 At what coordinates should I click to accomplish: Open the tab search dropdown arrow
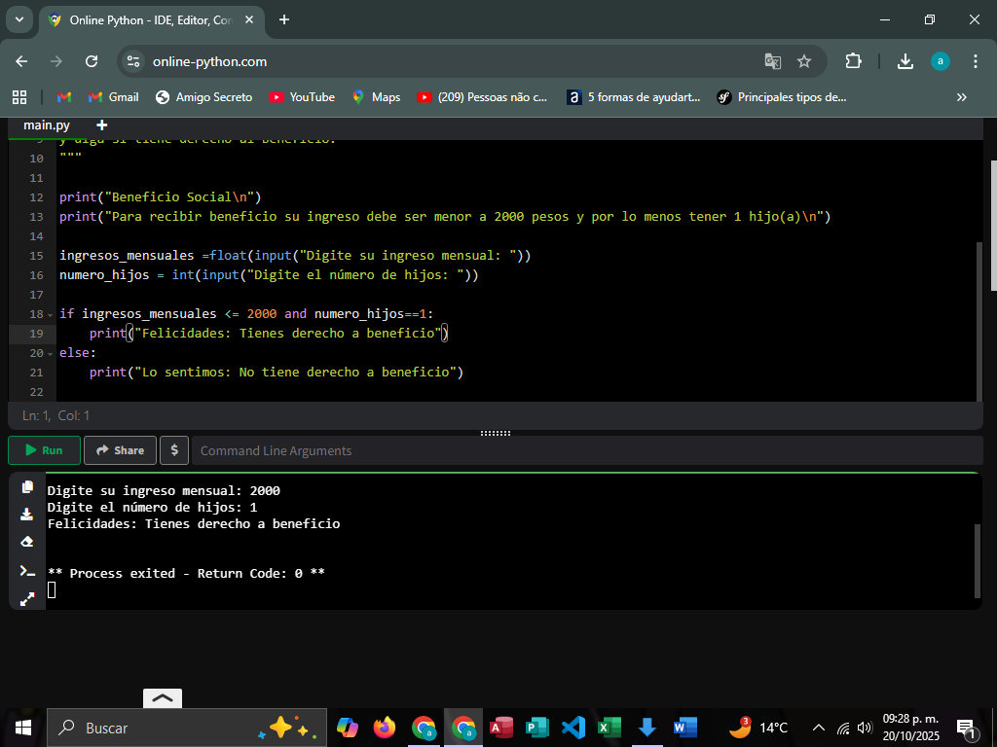pos(18,19)
